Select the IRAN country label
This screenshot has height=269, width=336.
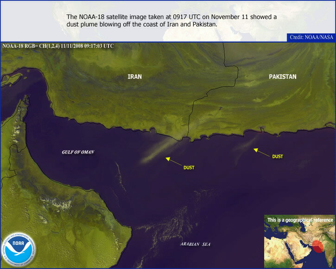[x=134, y=77]
